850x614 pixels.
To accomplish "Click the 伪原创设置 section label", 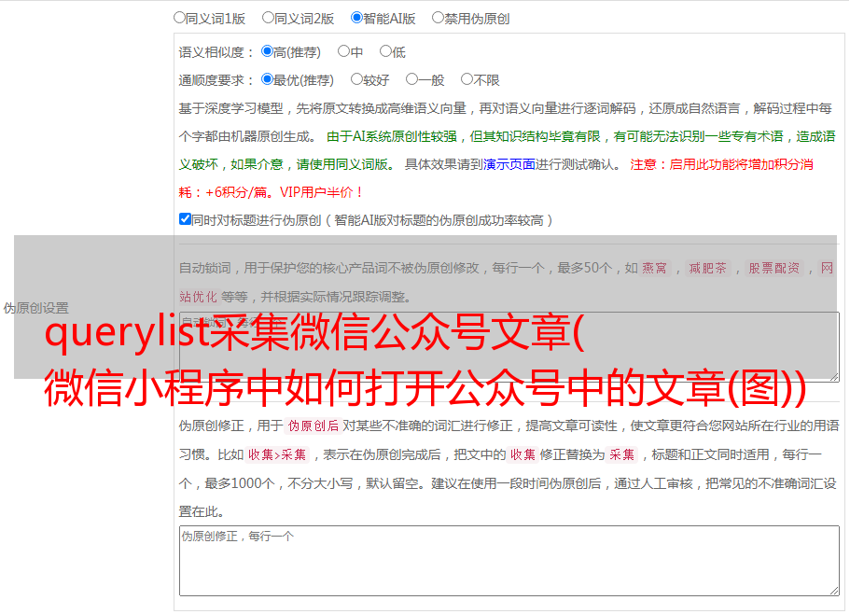I will pyautogui.click(x=35, y=308).
